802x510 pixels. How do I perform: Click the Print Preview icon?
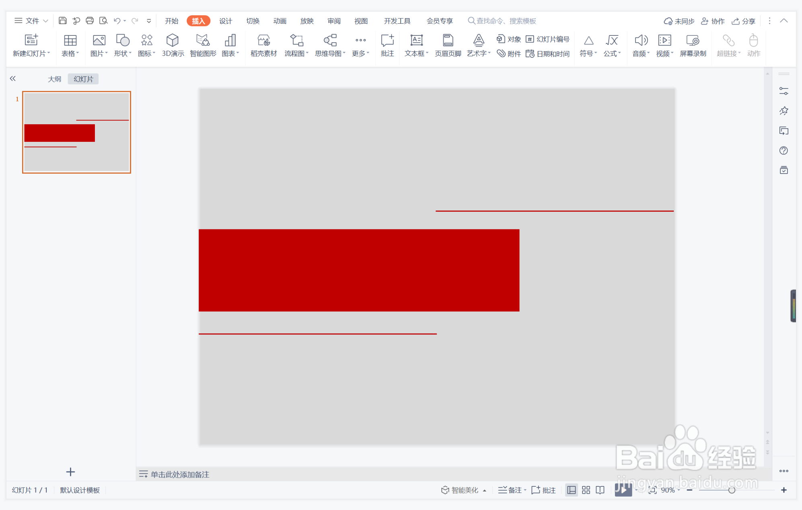[103, 20]
